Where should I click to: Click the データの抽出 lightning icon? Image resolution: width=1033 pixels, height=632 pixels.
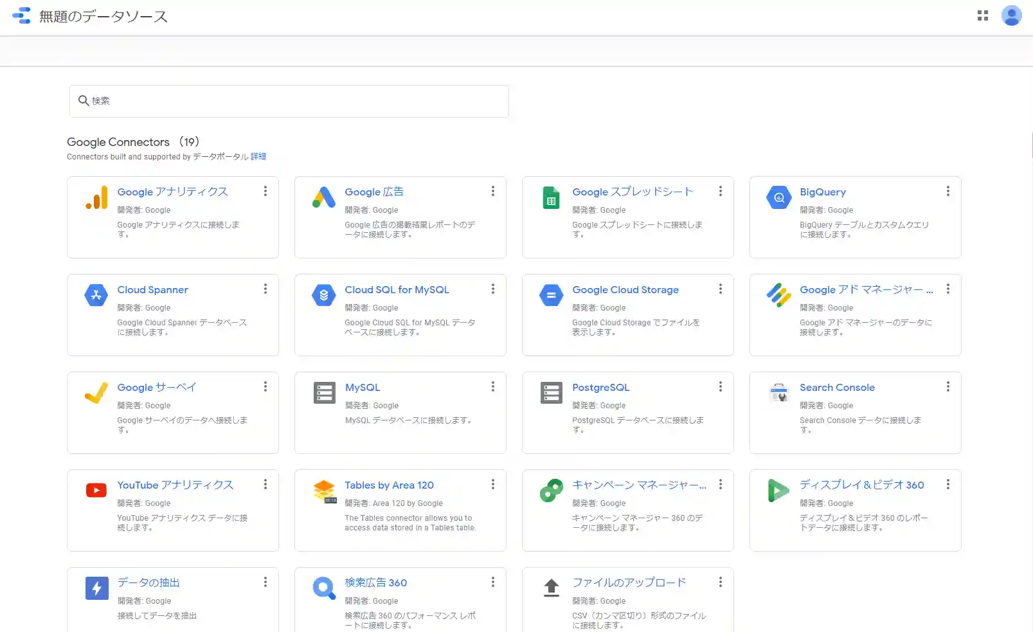pyautogui.click(x=96, y=588)
